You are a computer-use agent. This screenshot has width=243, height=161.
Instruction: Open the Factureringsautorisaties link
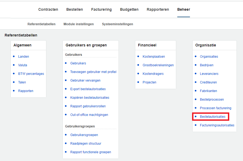(217, 125)
